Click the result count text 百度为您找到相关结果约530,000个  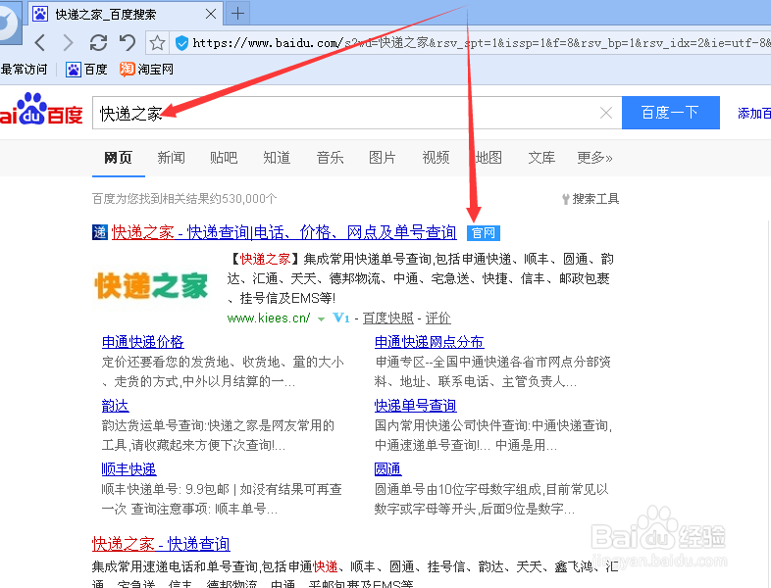(184, 199)
